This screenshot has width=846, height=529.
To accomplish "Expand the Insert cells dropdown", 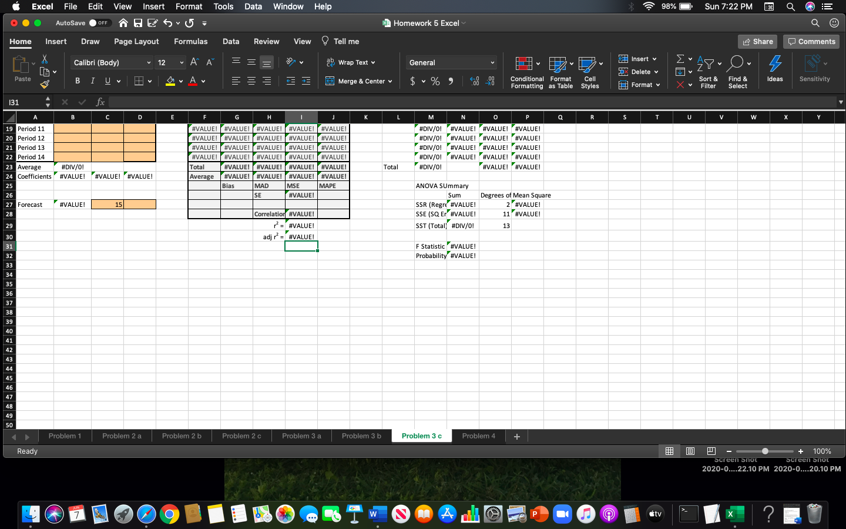I will point(654,59).
